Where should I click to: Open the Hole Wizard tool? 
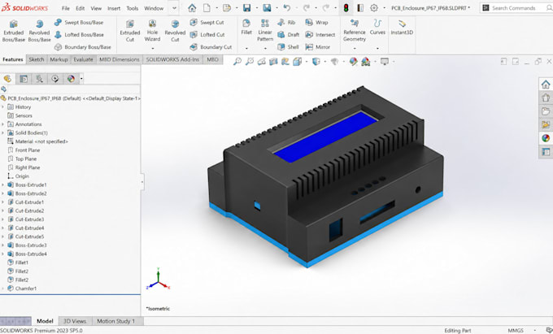click(x=152, y=31)
